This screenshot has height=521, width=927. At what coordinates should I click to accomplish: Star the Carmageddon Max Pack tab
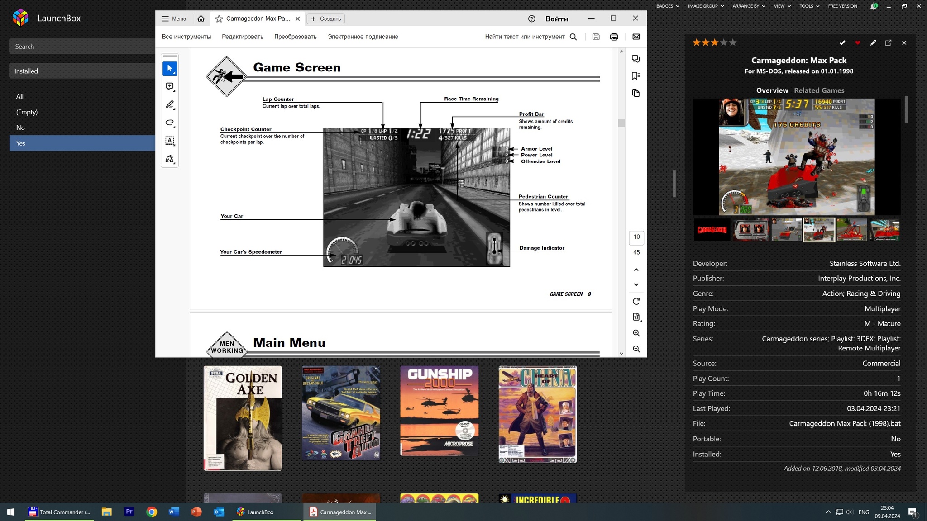(x=219, y=19)
